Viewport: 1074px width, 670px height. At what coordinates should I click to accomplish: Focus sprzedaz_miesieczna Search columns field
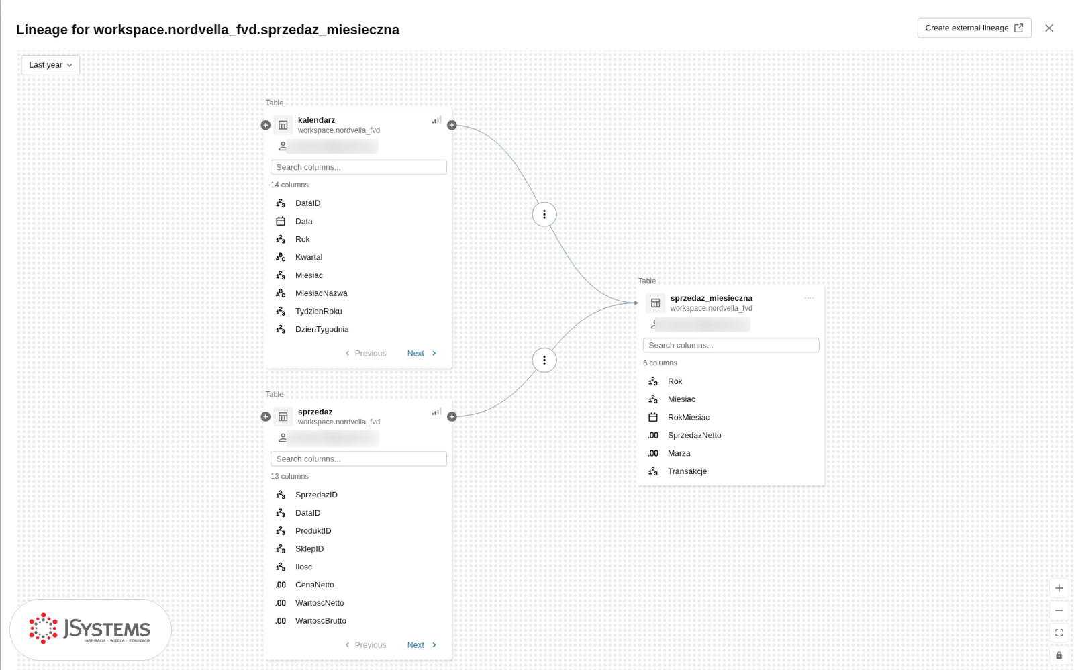(731, 345)
